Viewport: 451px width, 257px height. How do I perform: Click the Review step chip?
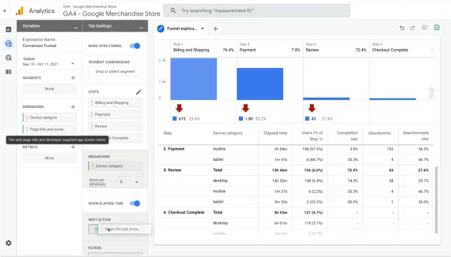coord(115,126)
